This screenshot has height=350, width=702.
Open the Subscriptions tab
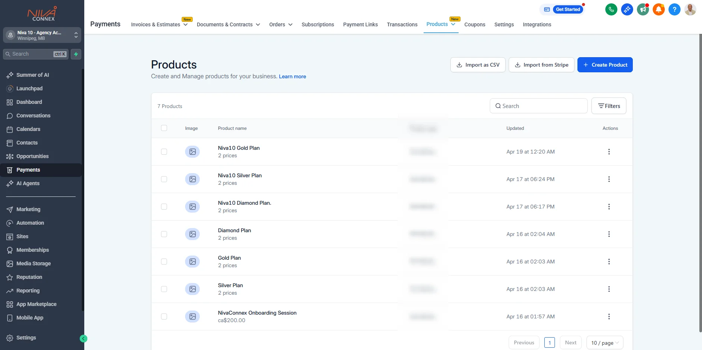pos(318,24)
